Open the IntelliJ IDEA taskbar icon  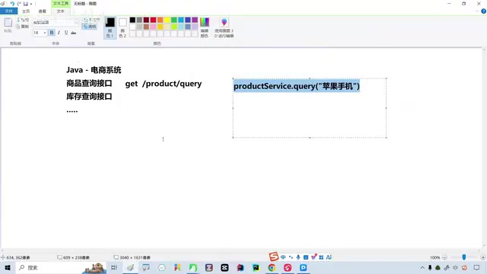pos(240,267)
